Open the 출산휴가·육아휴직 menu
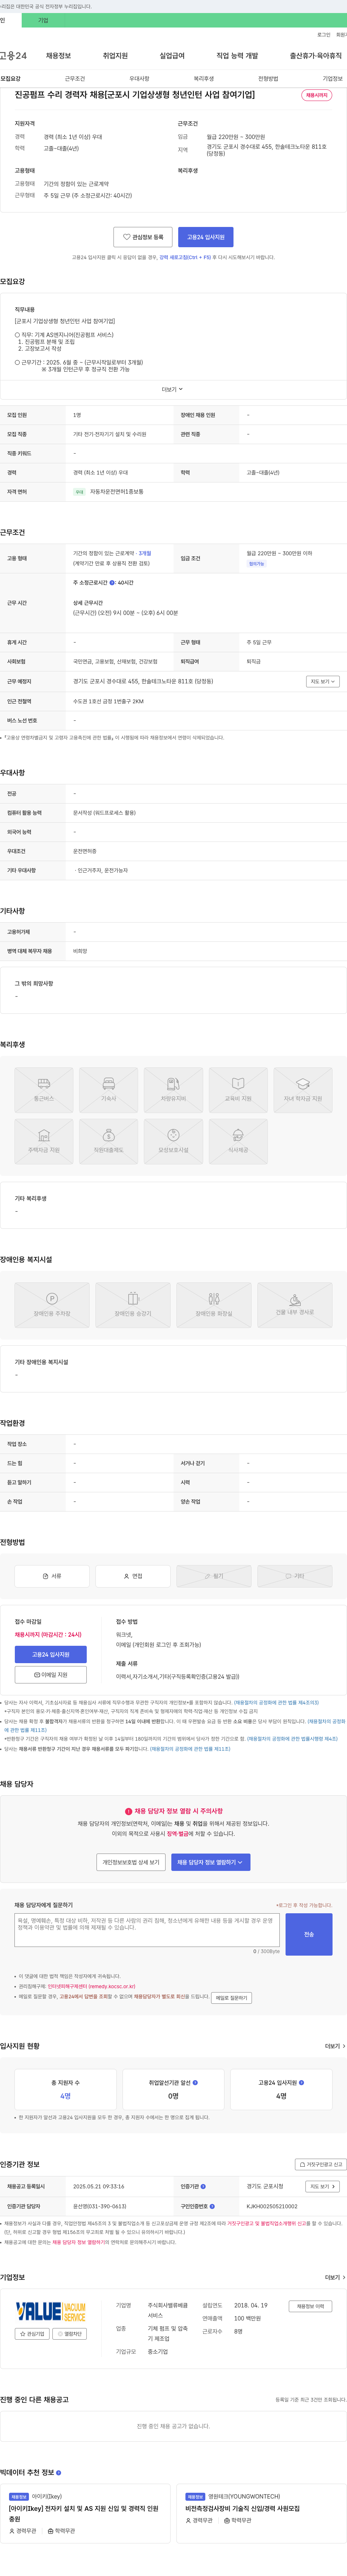The width and height of the screenshot is (347, 2576). 316,56
